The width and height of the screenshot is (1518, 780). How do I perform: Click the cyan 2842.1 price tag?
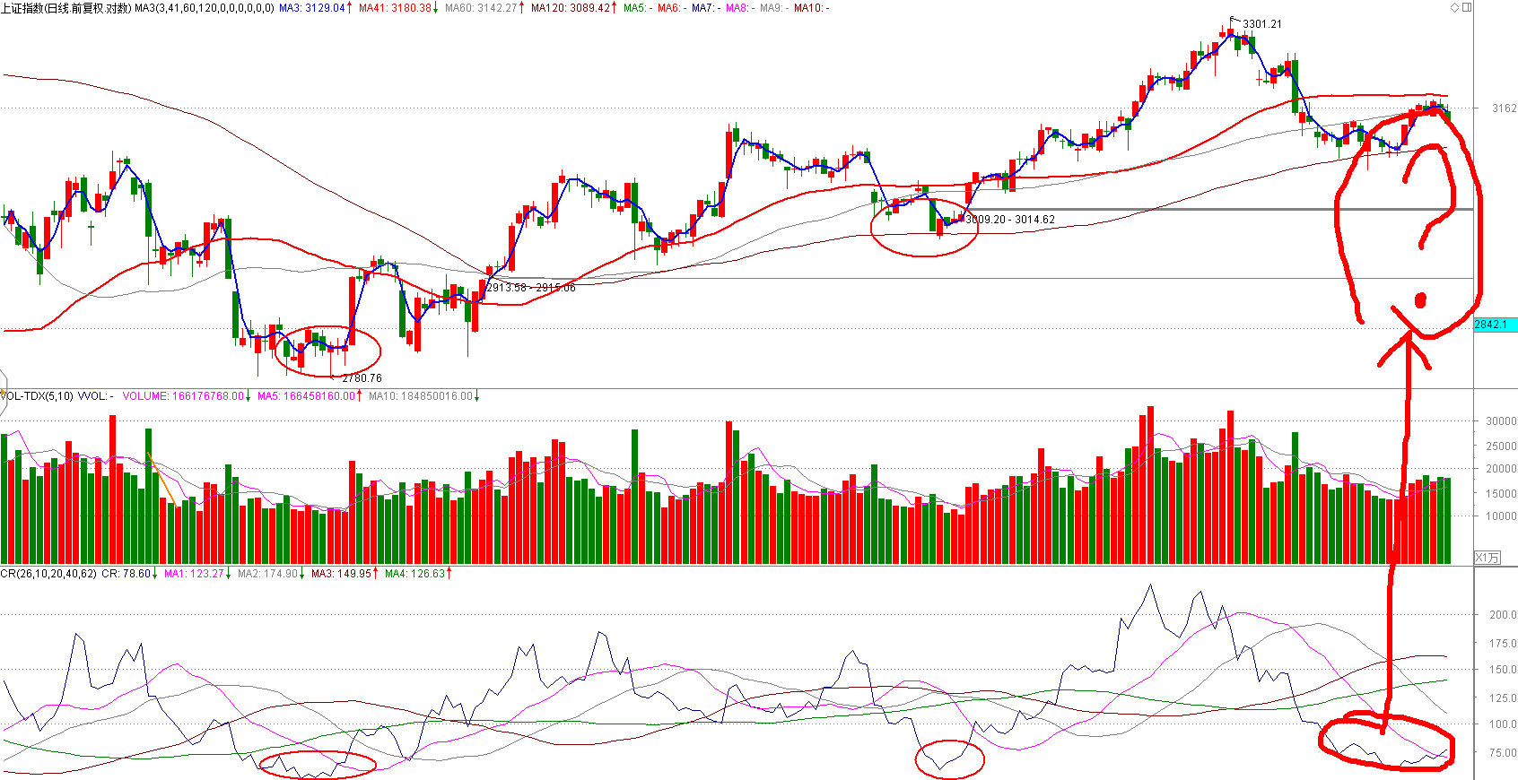(1495, 325)
